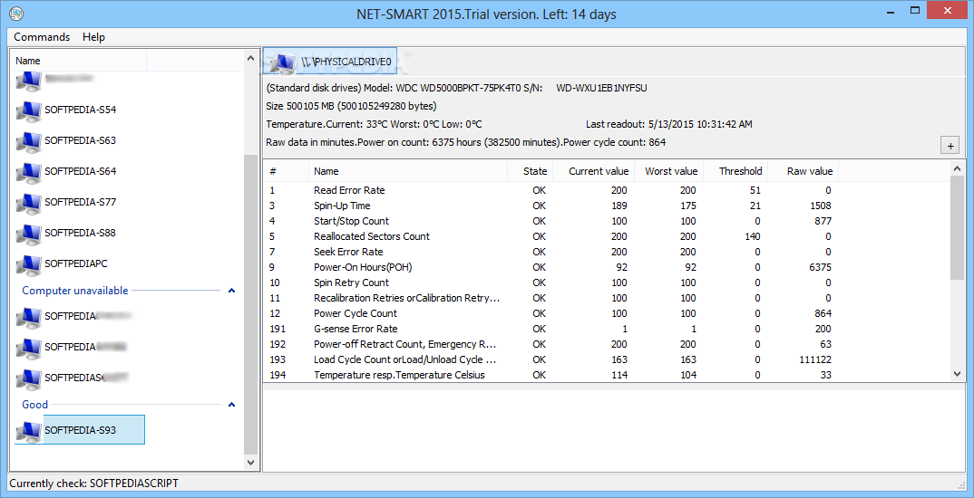Collapse the Good group

point(231,405)
